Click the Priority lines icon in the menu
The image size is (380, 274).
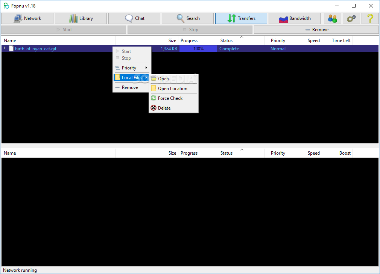point(117,68)
